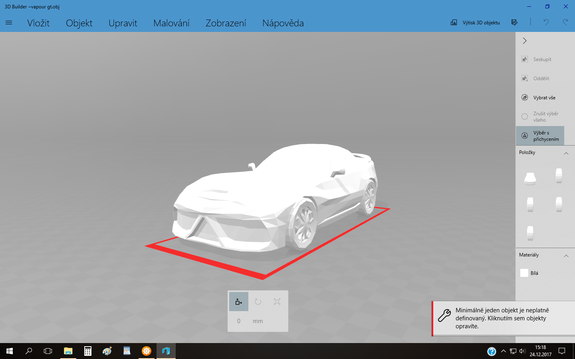Click the Seskupit group icon
Image resolution: width=575 pixels, height=359 pixels.
[x=525, y=59]
